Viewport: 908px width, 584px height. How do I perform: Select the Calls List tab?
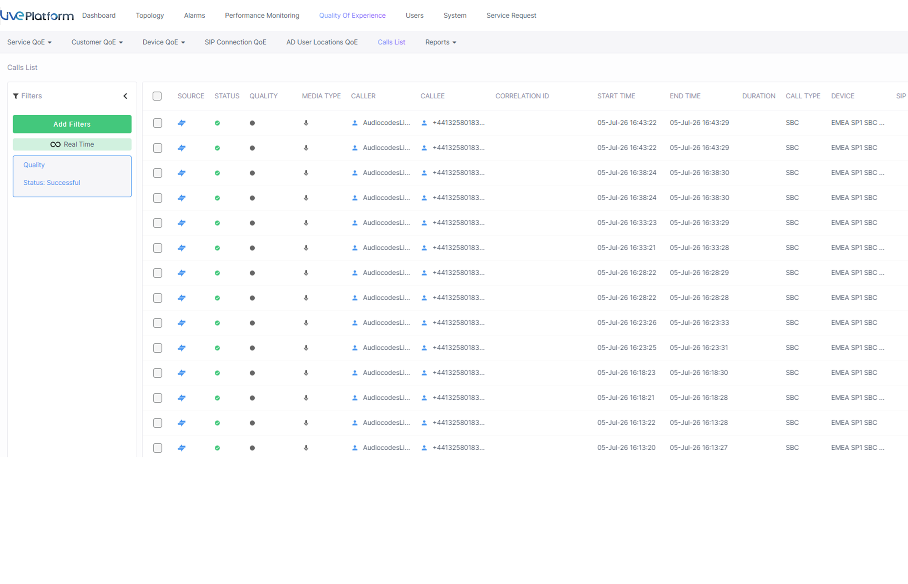tap(391, 42)
